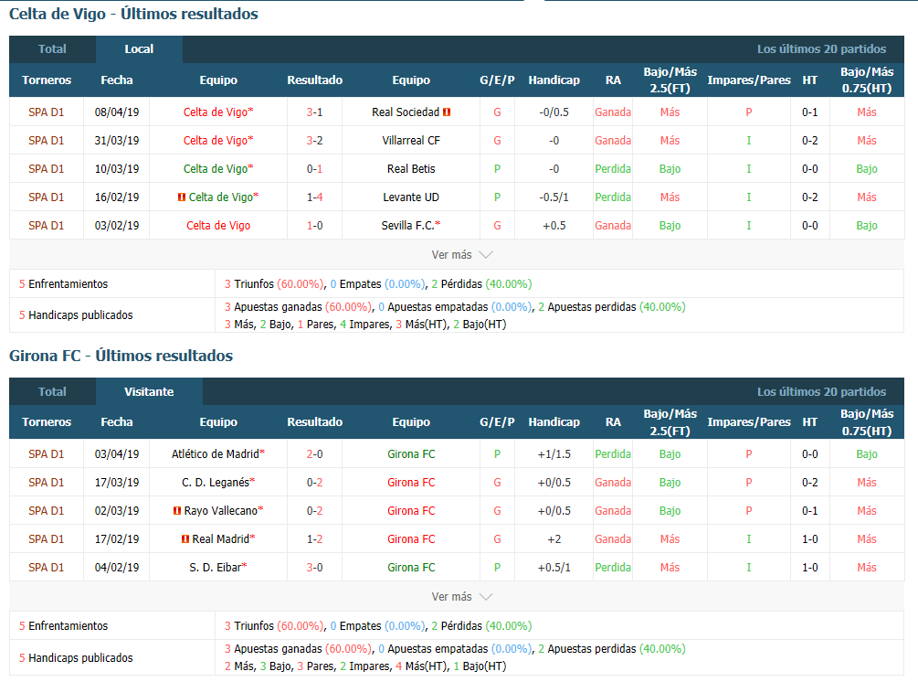The image size is (918, 682).
Task: Click the 1-4 result against Levante UD
Action: point(314,197)
